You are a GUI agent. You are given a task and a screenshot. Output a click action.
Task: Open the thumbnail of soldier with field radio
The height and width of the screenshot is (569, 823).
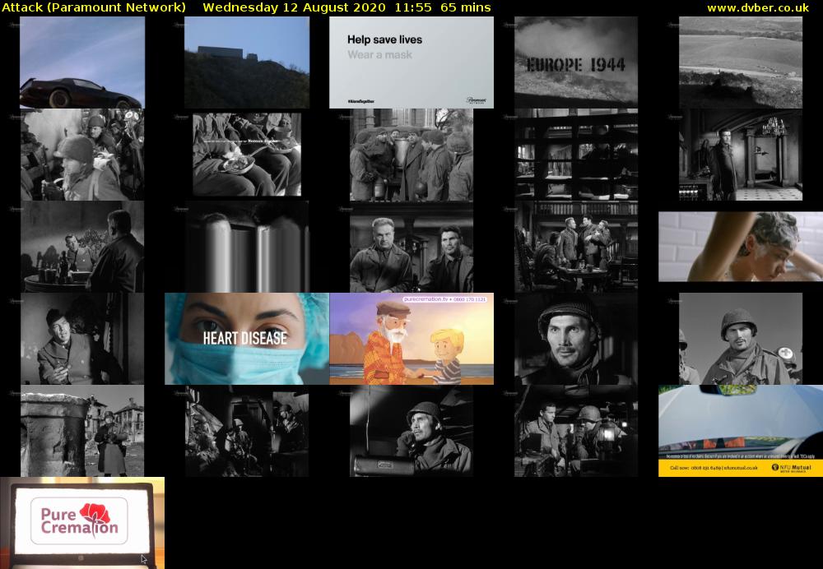click(411, 431)
